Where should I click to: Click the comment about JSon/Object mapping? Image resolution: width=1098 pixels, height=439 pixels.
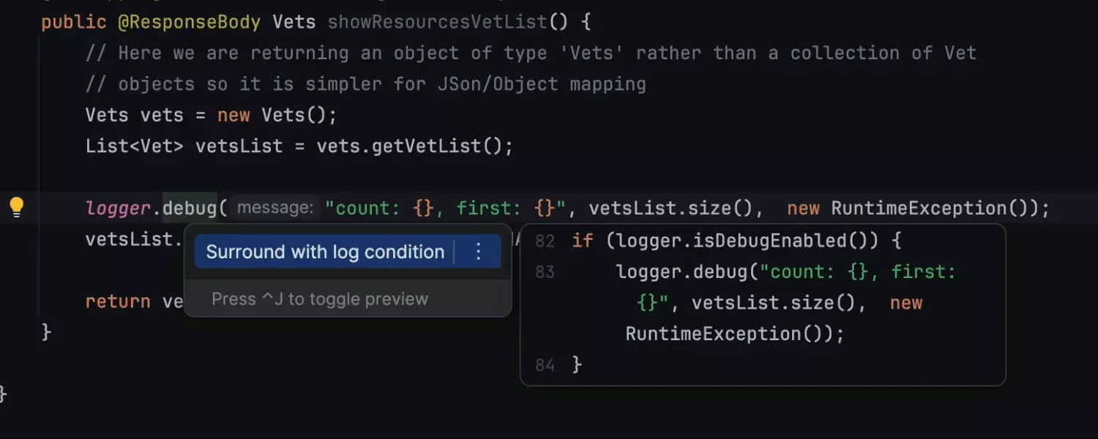(366, 84)
